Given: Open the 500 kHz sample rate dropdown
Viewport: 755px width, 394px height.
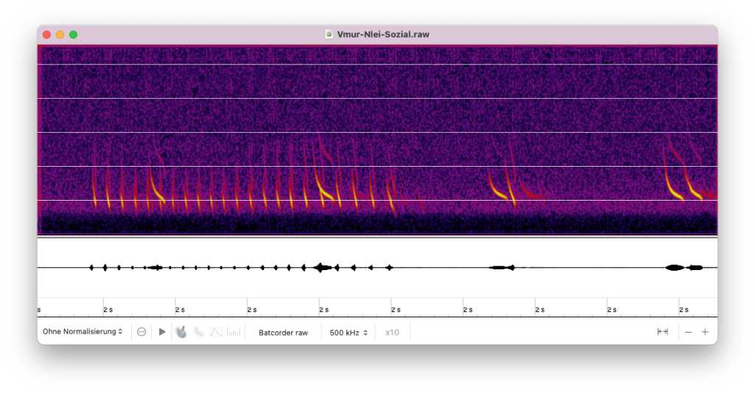Looking at the screenshot, I should (x=348, y=333).
